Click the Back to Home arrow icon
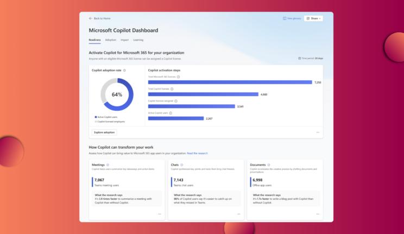This screenshot has width=404, height=234. [x=91, y=18]
